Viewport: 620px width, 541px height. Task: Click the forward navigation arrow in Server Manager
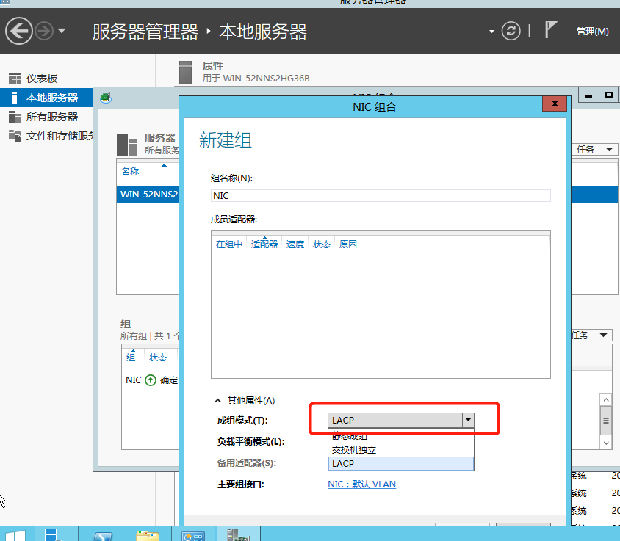tap(44, 31)
